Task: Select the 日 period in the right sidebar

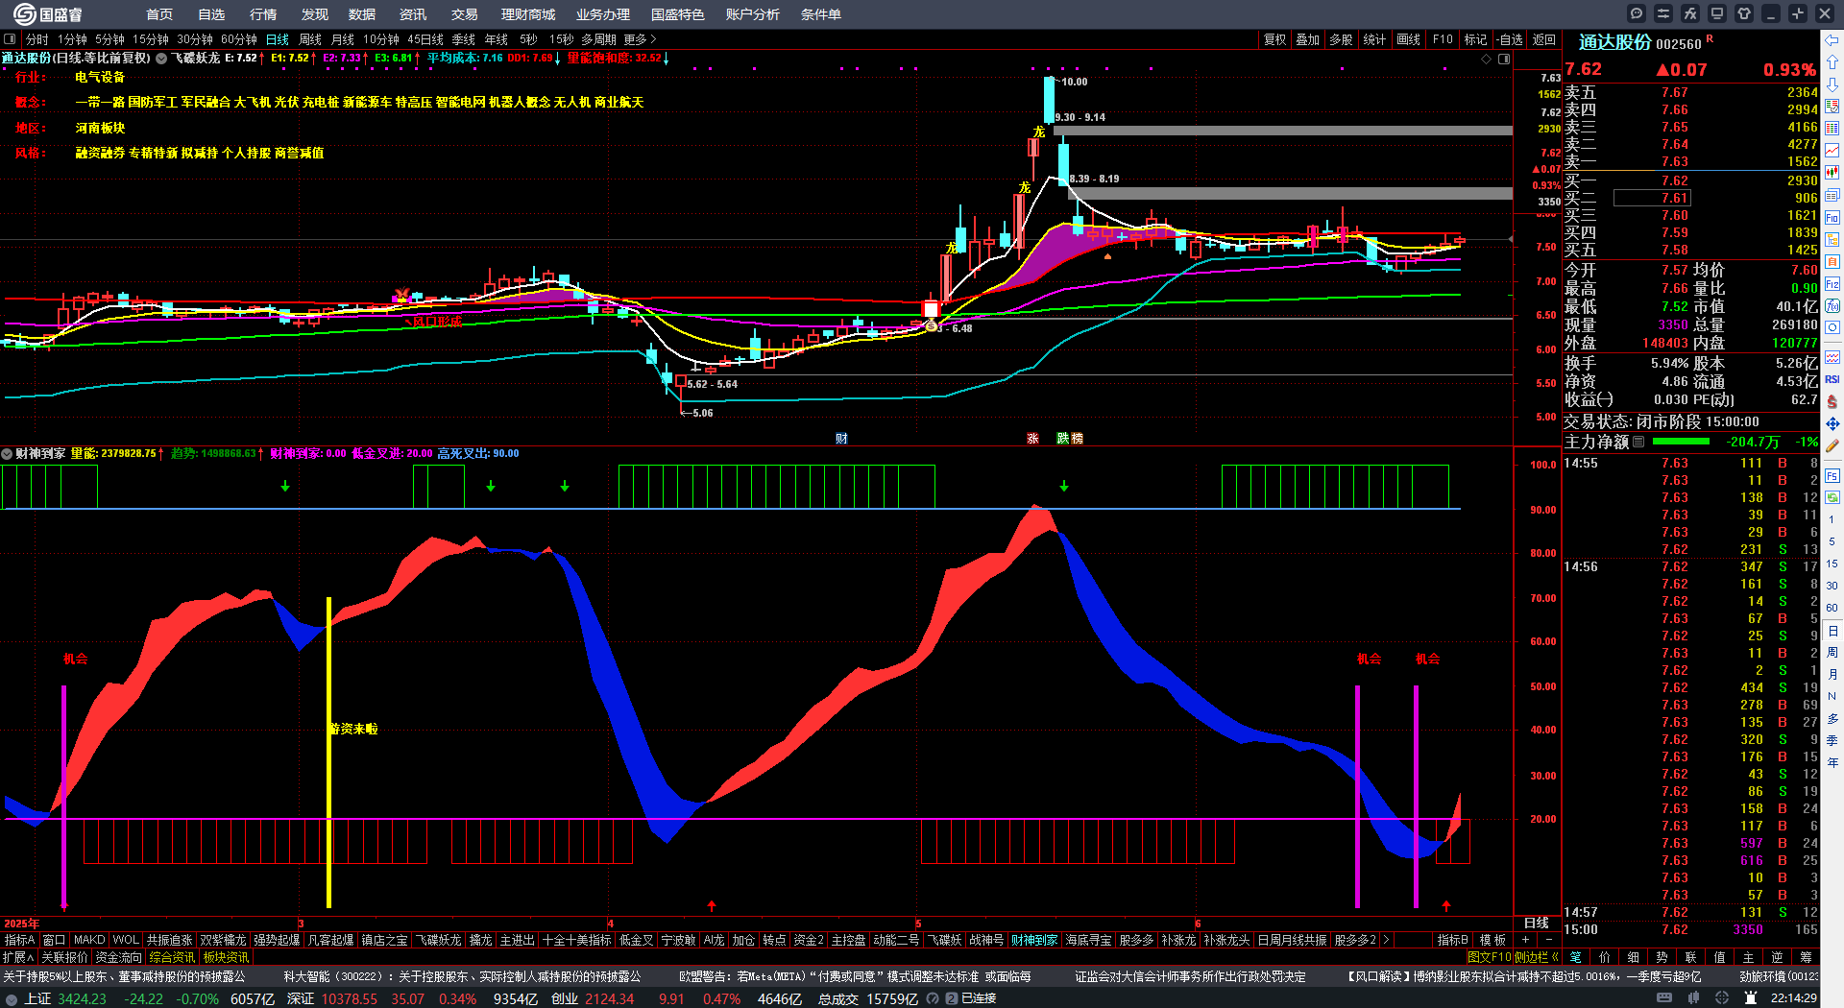Action: pyautogui.click(x=1832, y=630)
